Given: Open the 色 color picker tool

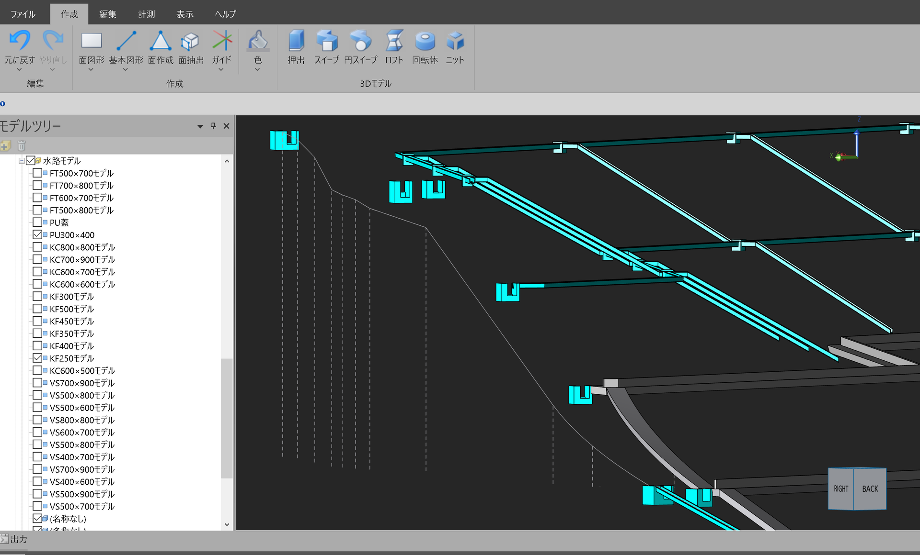Looking at the screenshot, I should [x=258, y=42].
